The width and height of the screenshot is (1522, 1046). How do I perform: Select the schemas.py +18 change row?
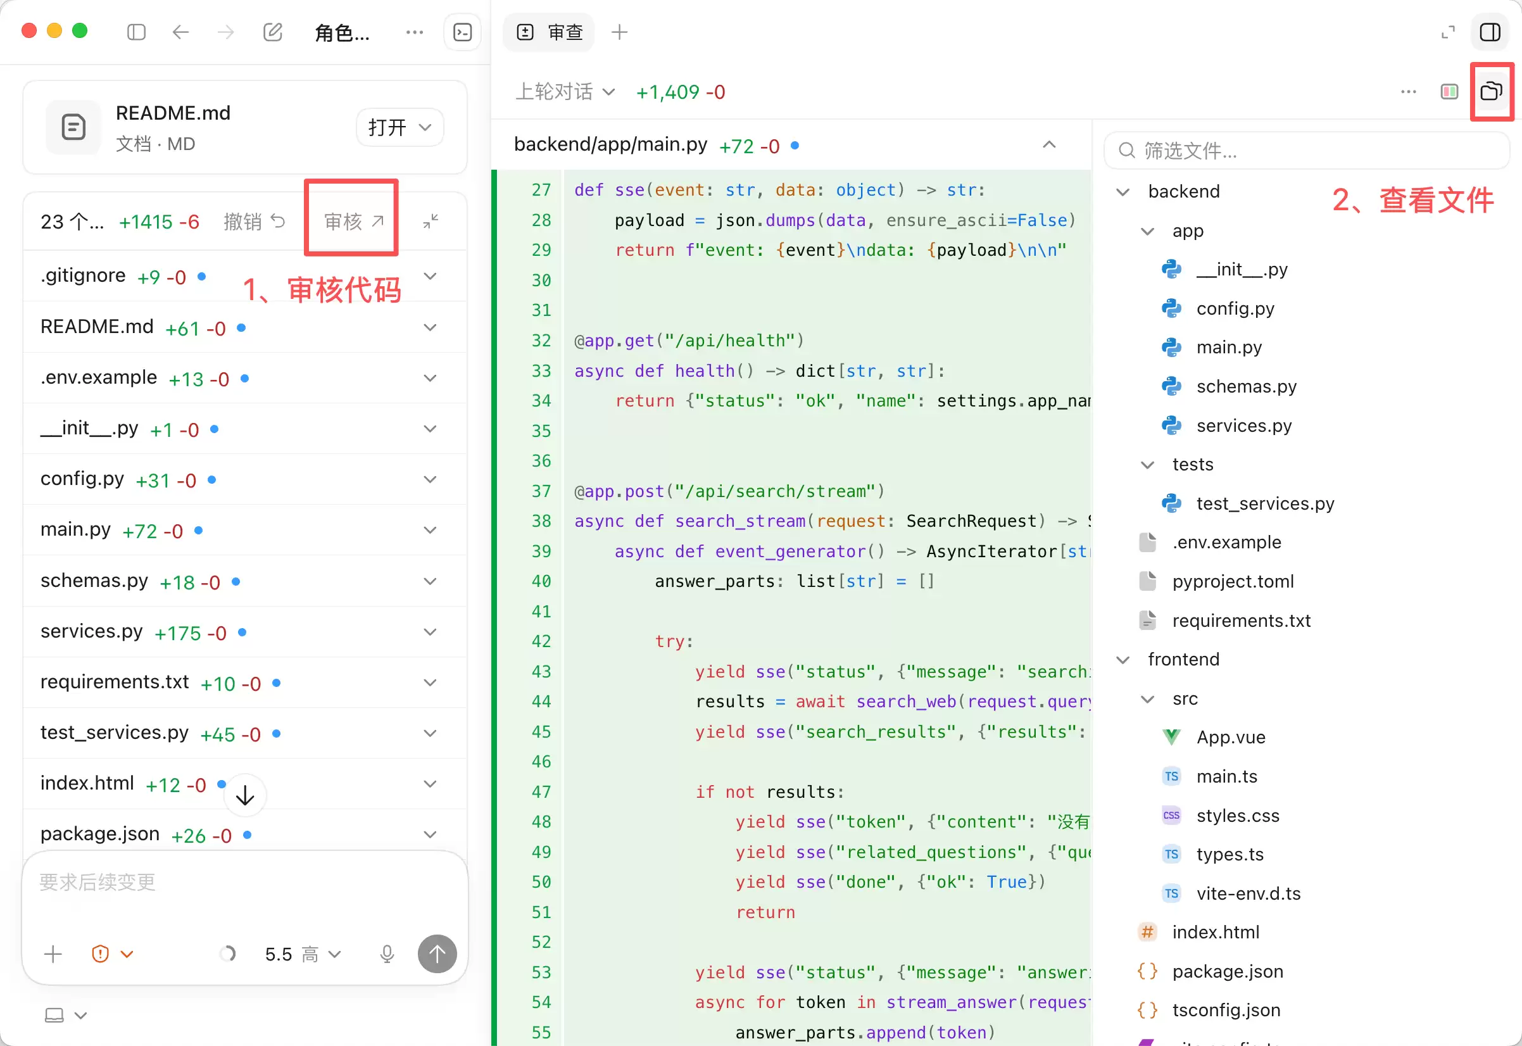click(x=245, y=581)
